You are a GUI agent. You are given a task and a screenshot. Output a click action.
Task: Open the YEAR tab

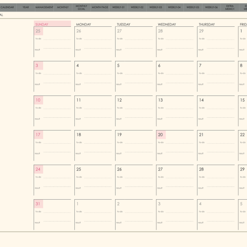click(x=26, y=7)
